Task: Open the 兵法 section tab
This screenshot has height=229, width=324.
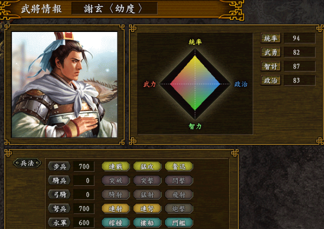Action: click(x=27, y=163)
